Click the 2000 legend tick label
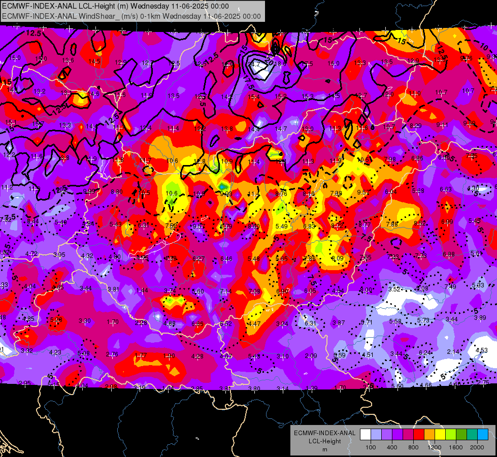The width and height of the screenshot is (497, 457). [477, 447]
